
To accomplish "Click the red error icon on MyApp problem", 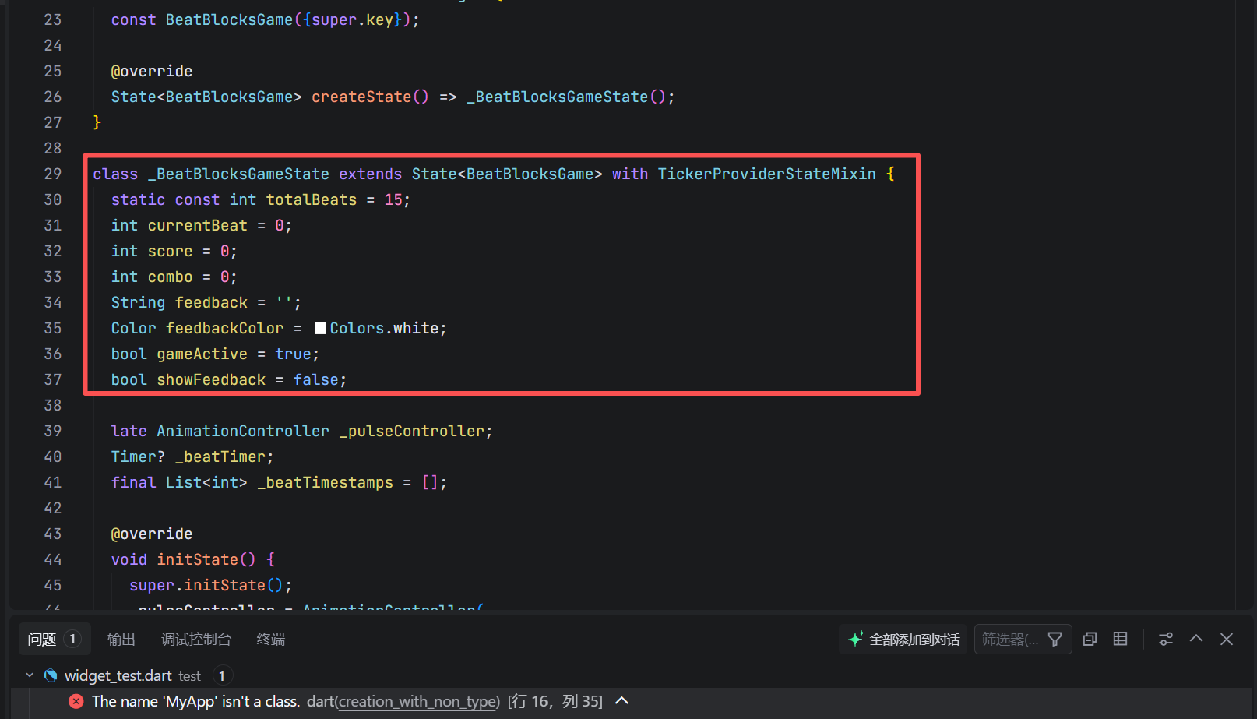I will coord(76,701).
